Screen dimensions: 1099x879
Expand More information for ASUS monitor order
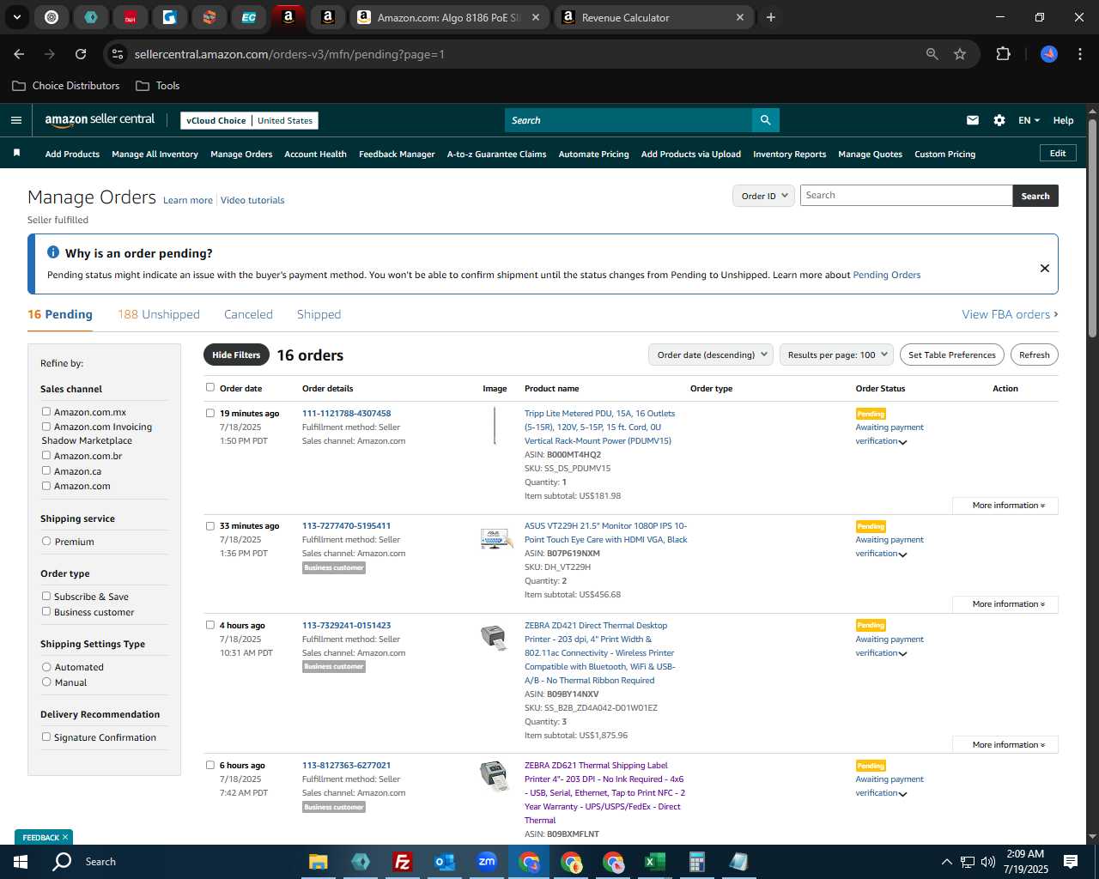point(1005,604)
